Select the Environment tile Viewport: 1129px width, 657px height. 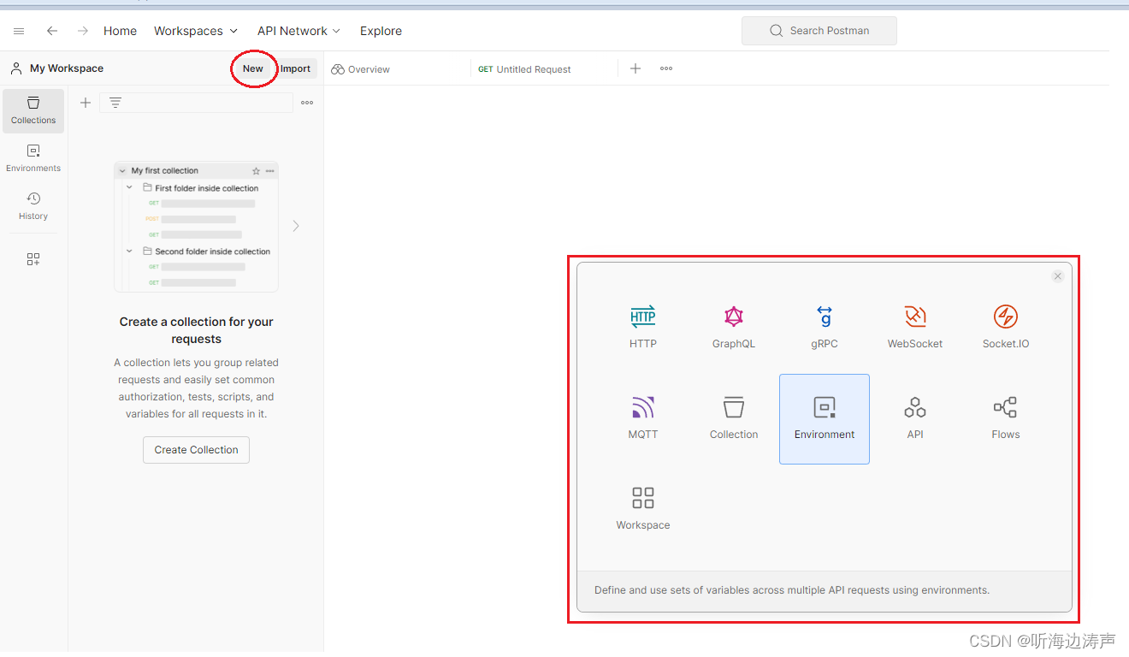click(x=825, y=419)
